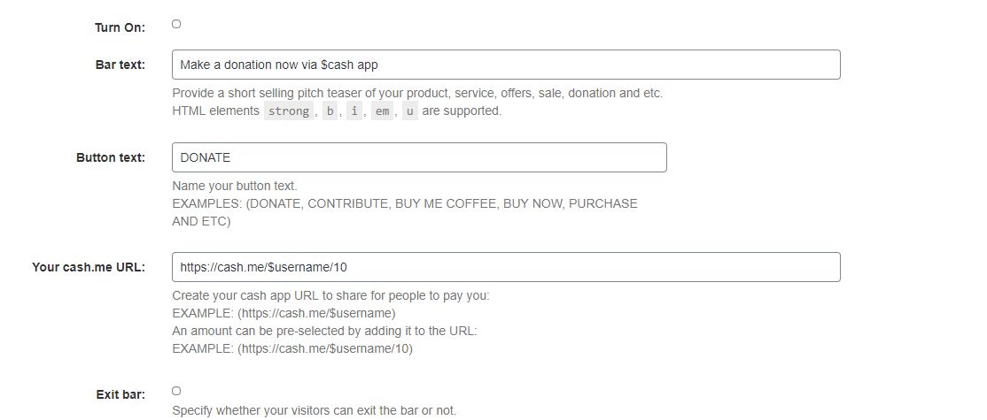Image resolution: width=987 pixels, height=420 pixels.
Task: Click the "Exit bar:" label
Action: click(x=120, y=394)
